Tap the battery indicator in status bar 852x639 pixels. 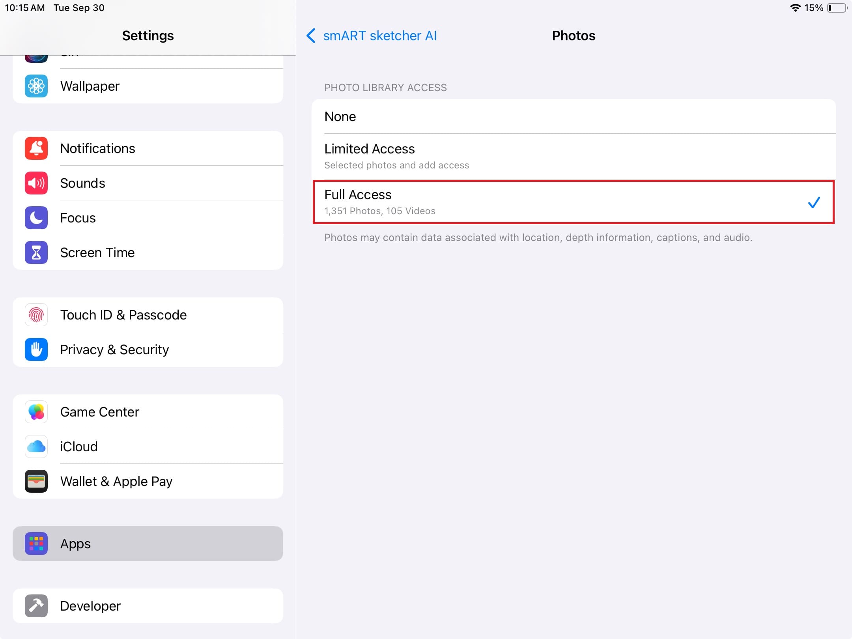837,8
